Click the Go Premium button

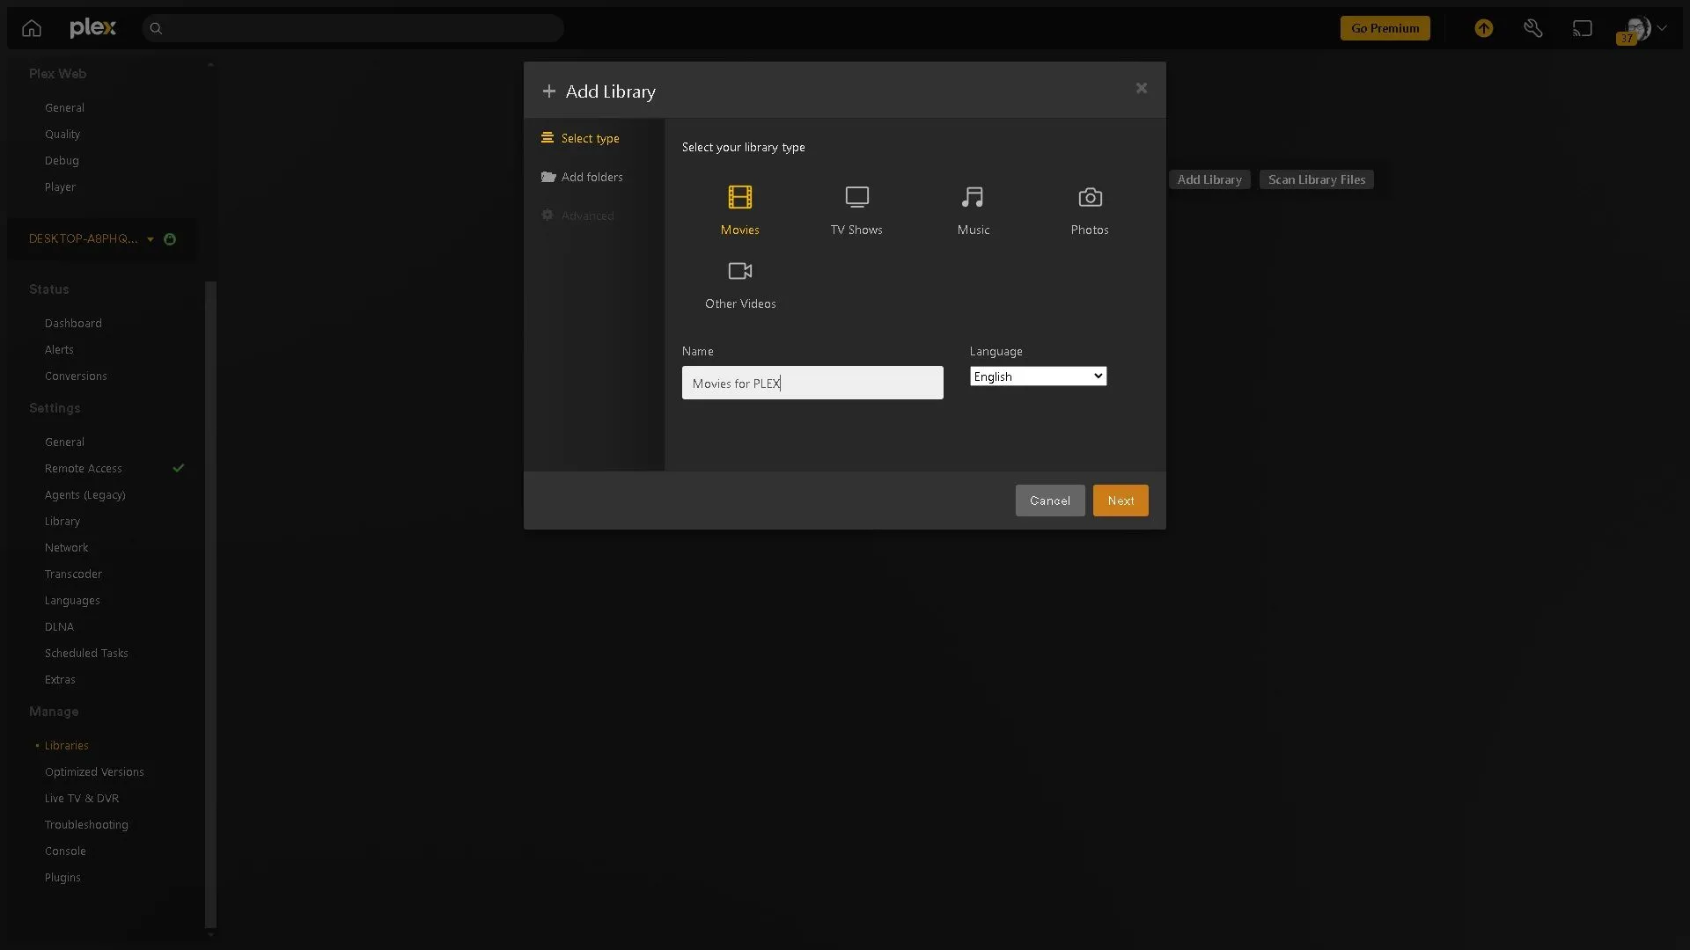tap(1385, 28)
